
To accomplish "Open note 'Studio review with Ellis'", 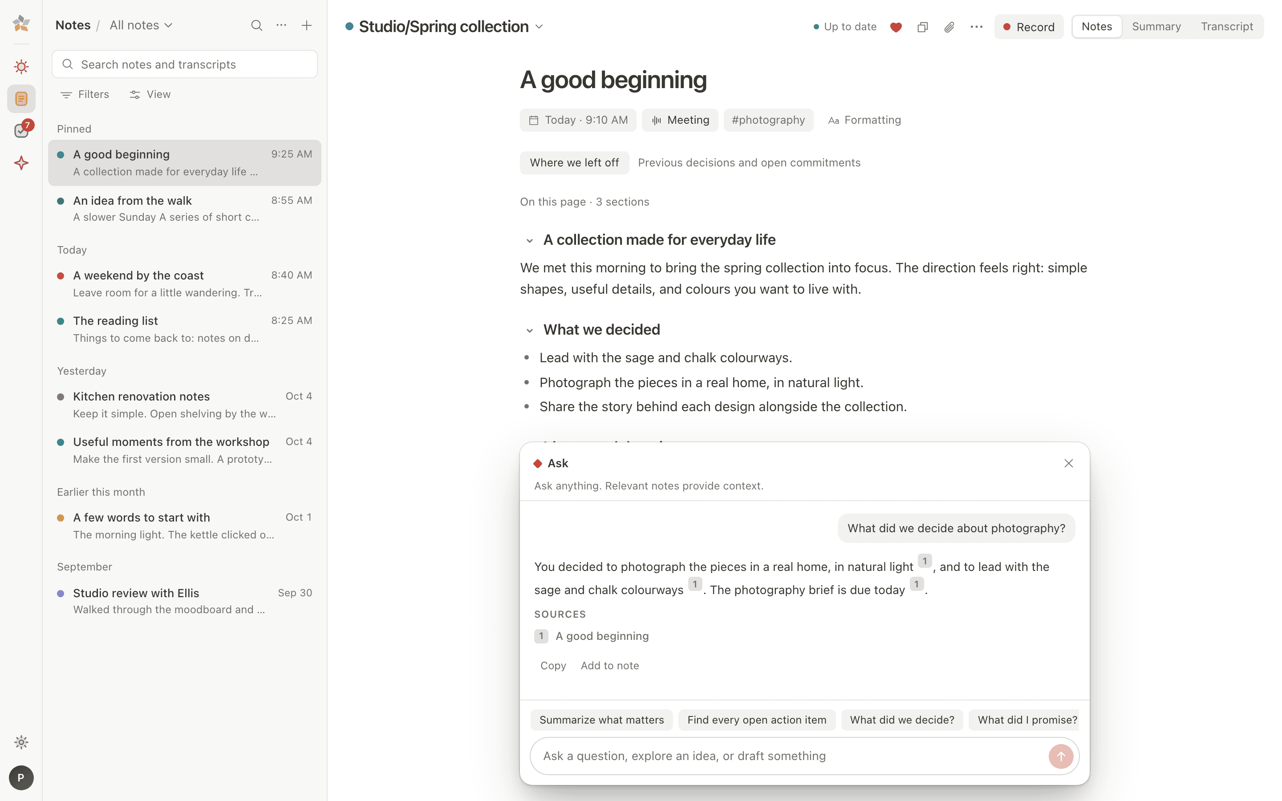I will [x=185, y=601].
